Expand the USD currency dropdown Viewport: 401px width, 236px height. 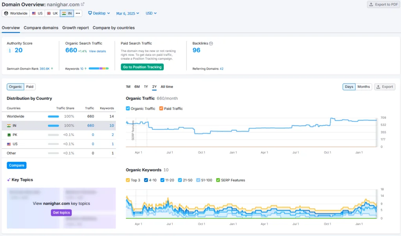[x=151, y=13]
